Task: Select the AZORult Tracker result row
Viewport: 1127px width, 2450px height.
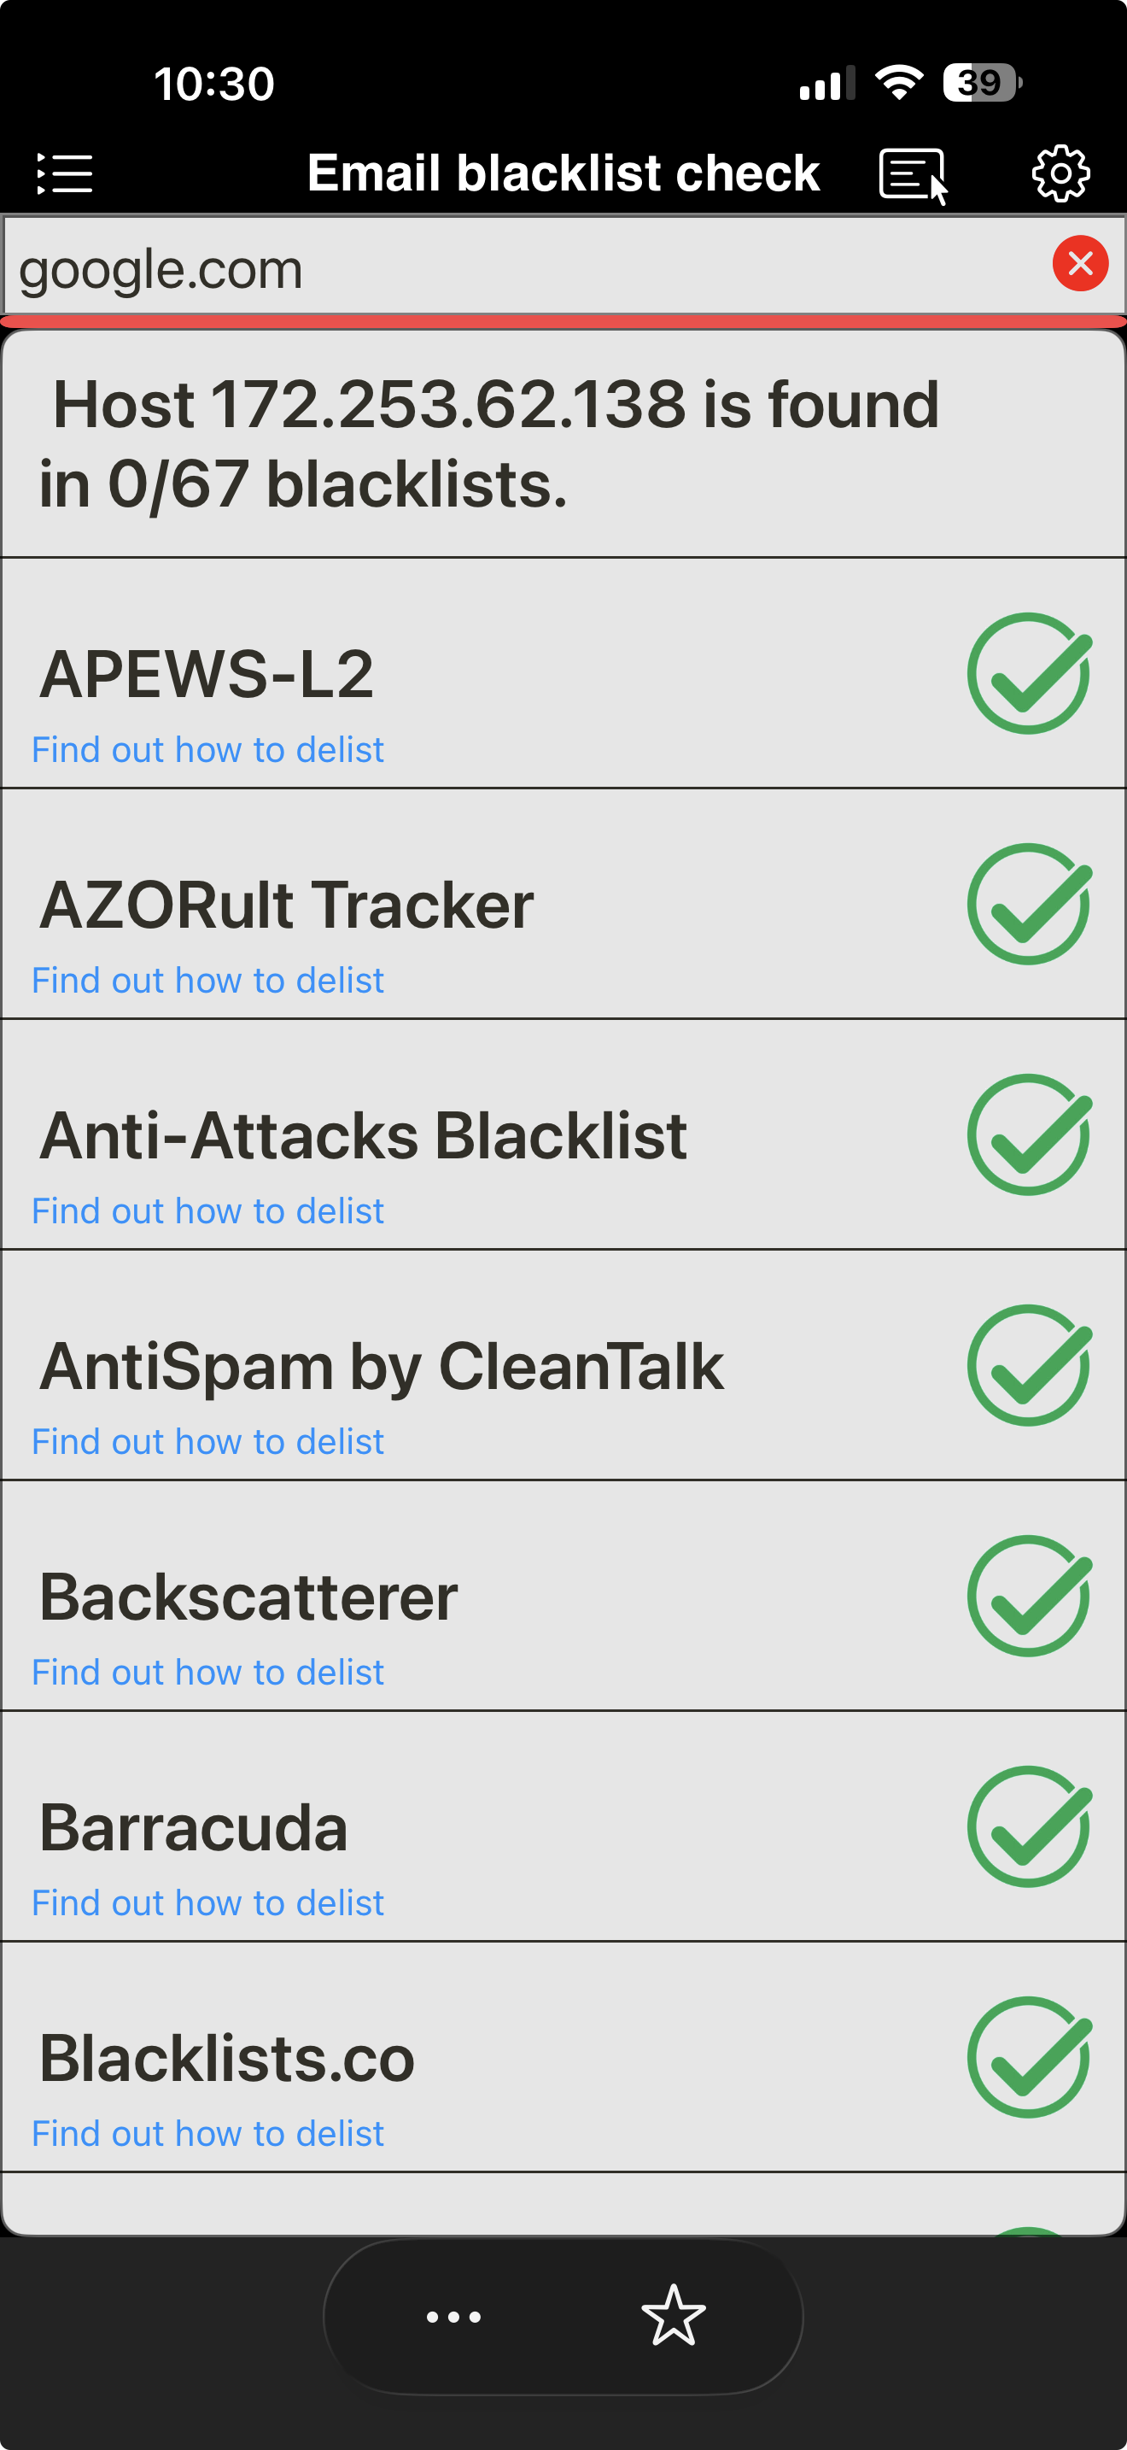Action: tap(475, 904)
